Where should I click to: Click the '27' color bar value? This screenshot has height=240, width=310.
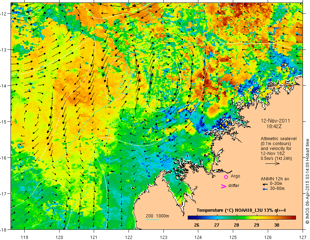[x=217, y=225]
